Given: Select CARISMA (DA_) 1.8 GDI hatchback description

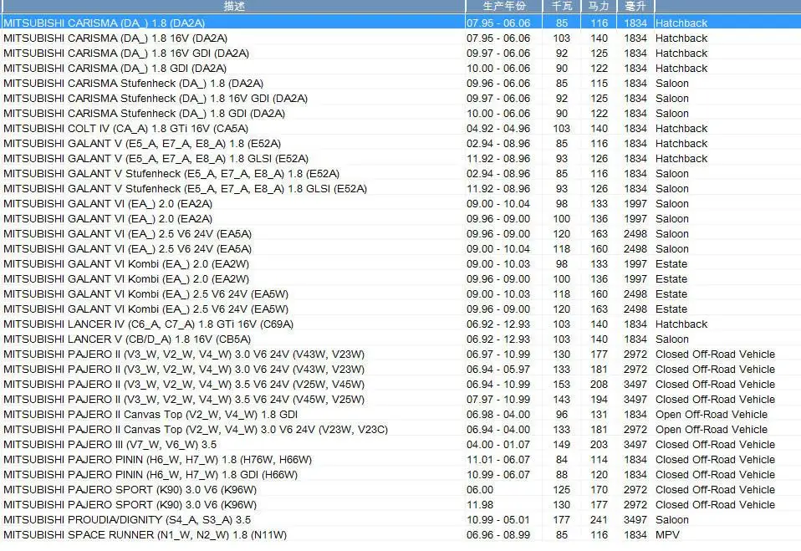Looking at the screenshot, I should tap(115, 69).
